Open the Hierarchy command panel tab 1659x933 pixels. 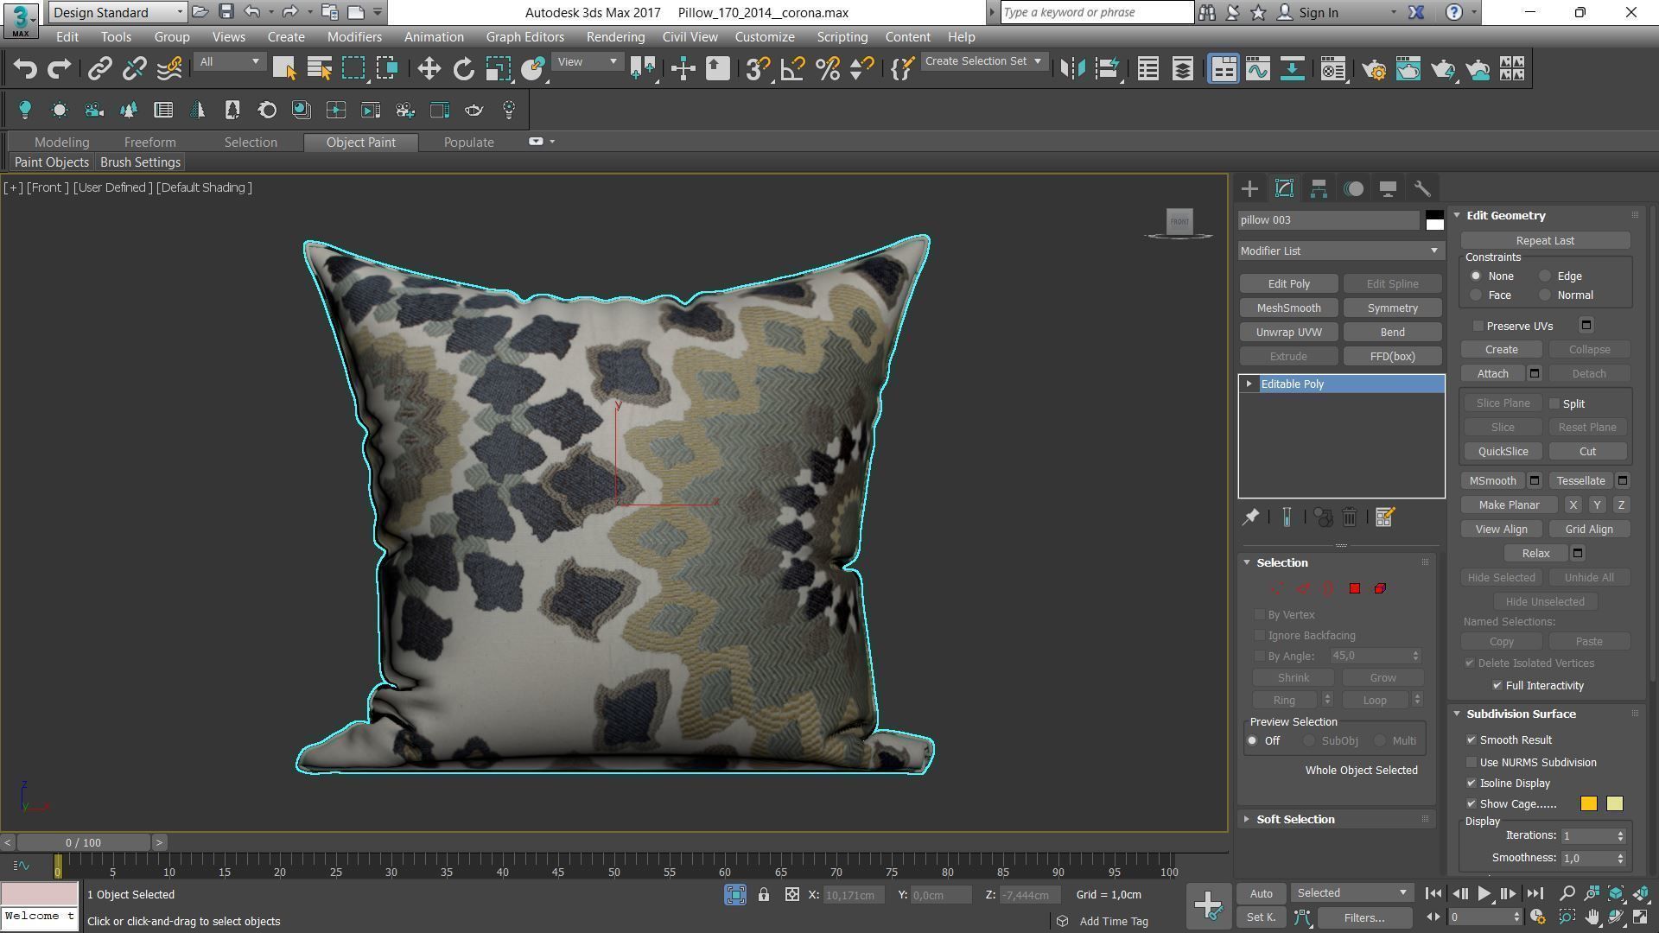click(x=1319, y=188)
